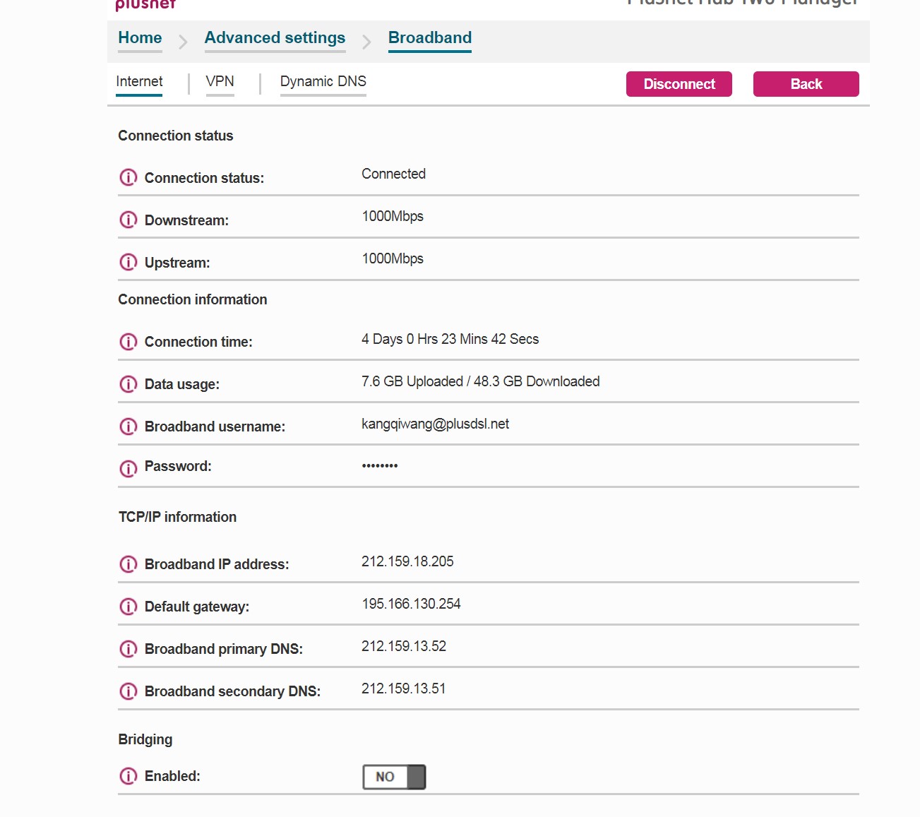Click the info icon next to Broadband IP address

click(129, 564)
